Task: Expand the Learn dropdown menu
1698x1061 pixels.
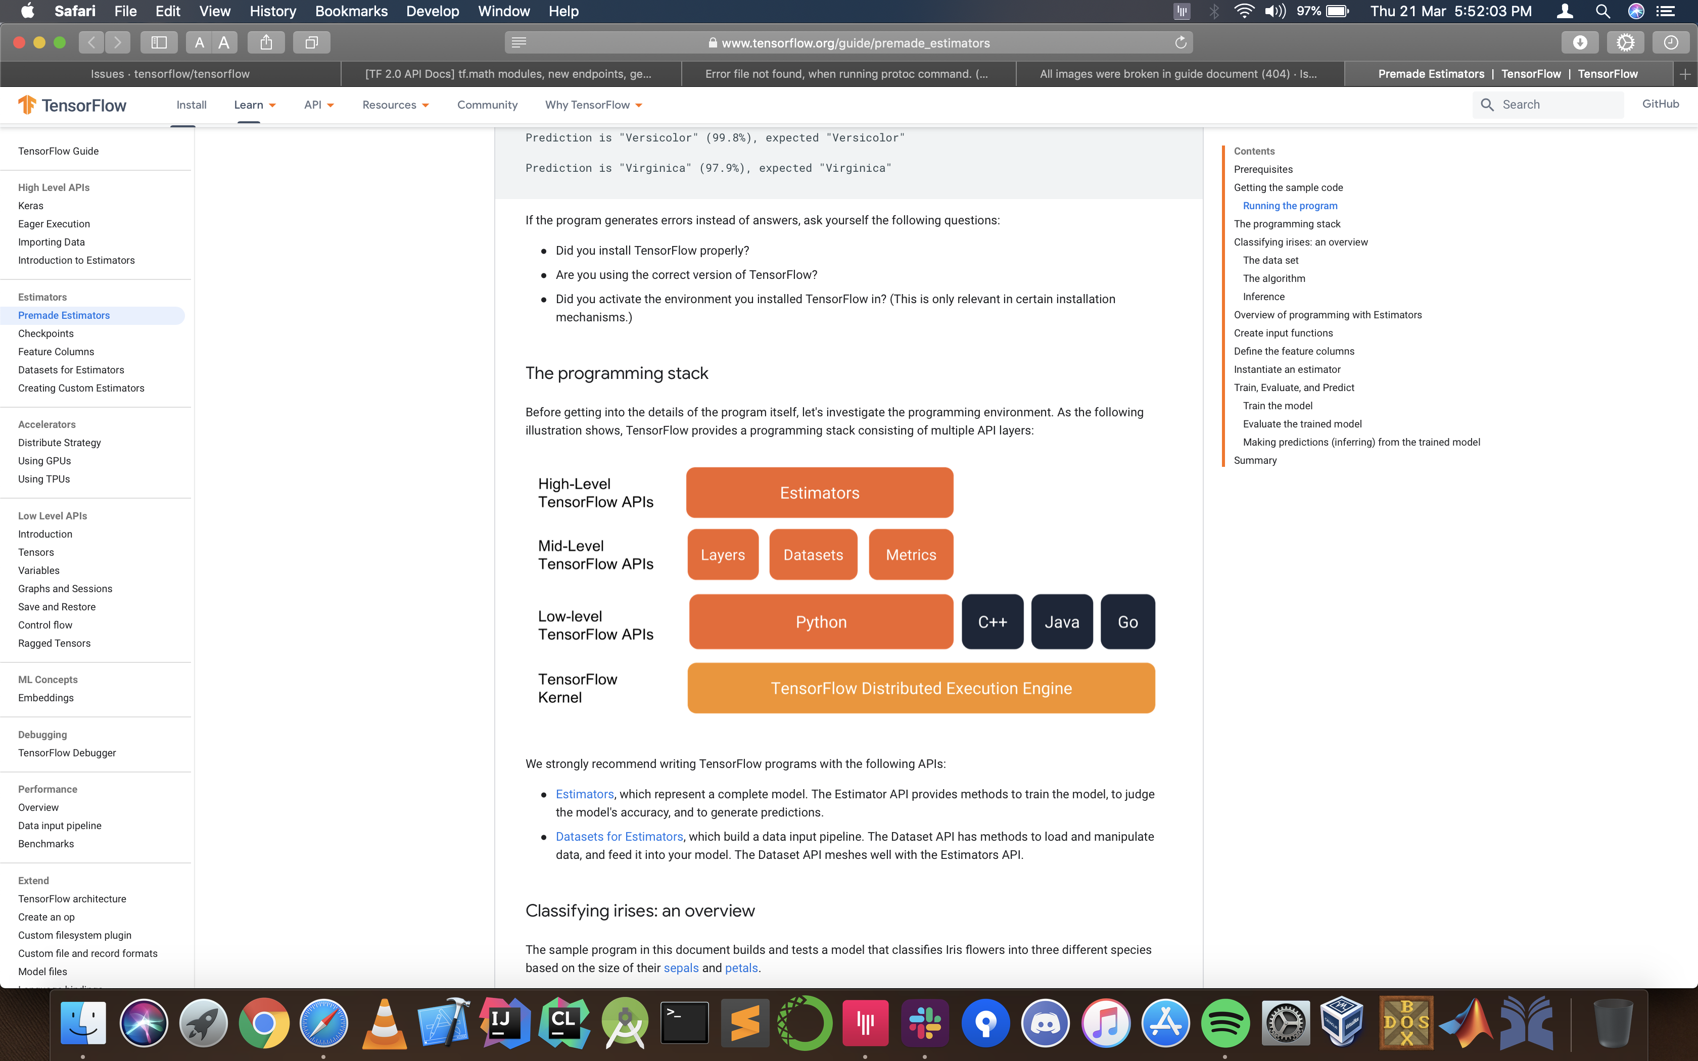Action: click(255, 105)
